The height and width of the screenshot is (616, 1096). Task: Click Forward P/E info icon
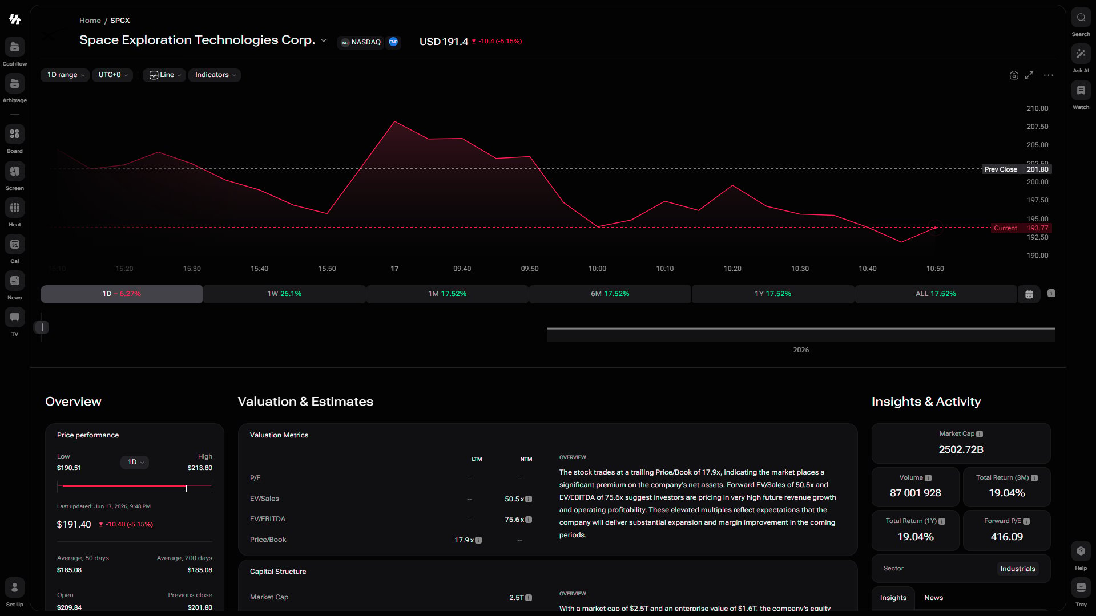(1026, 521)
